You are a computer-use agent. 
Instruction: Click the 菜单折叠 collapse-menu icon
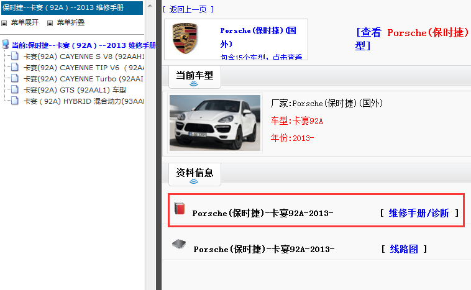pos(50,23)
